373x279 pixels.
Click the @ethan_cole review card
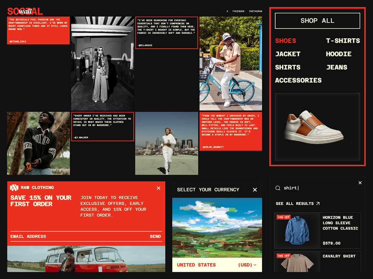coord(39,31)
